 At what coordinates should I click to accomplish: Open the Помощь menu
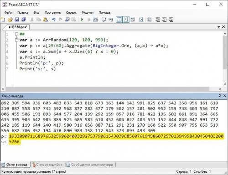click(104, 12)
